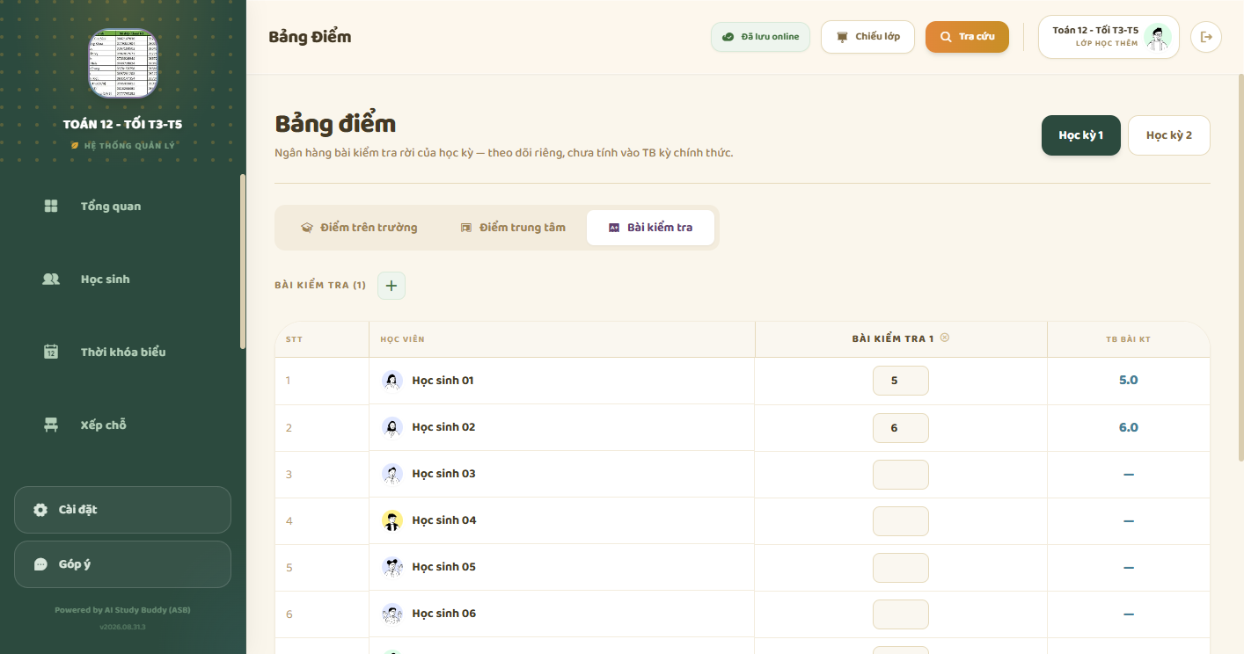Open Cài đặt settings
The image size is (1244, 654).
[x=122, y=510]
